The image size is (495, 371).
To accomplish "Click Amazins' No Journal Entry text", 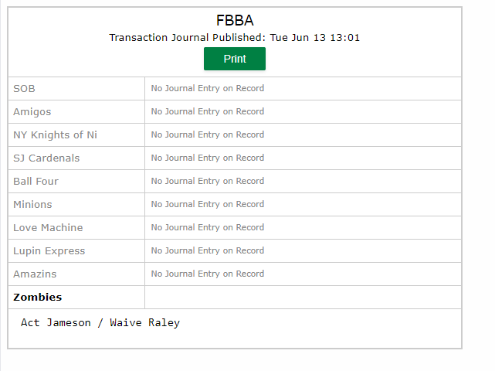I will pos(208,274).
